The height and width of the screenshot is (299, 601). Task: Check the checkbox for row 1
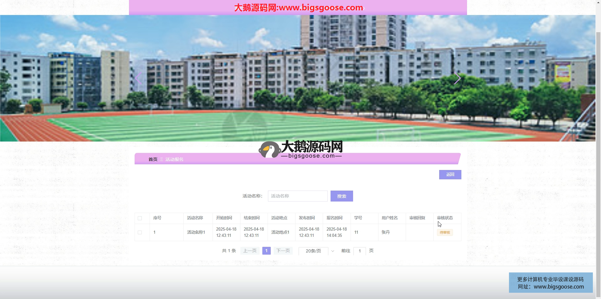pos(140,232)
